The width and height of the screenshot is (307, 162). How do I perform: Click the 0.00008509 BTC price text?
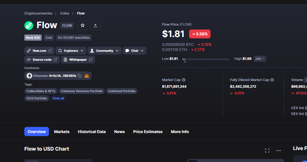tap(178, 45)
